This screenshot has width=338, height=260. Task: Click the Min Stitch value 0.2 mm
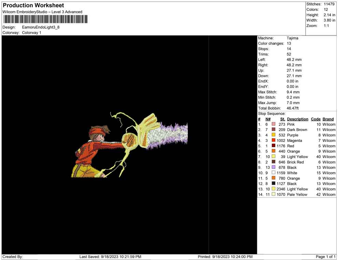(x=293, y=97)
